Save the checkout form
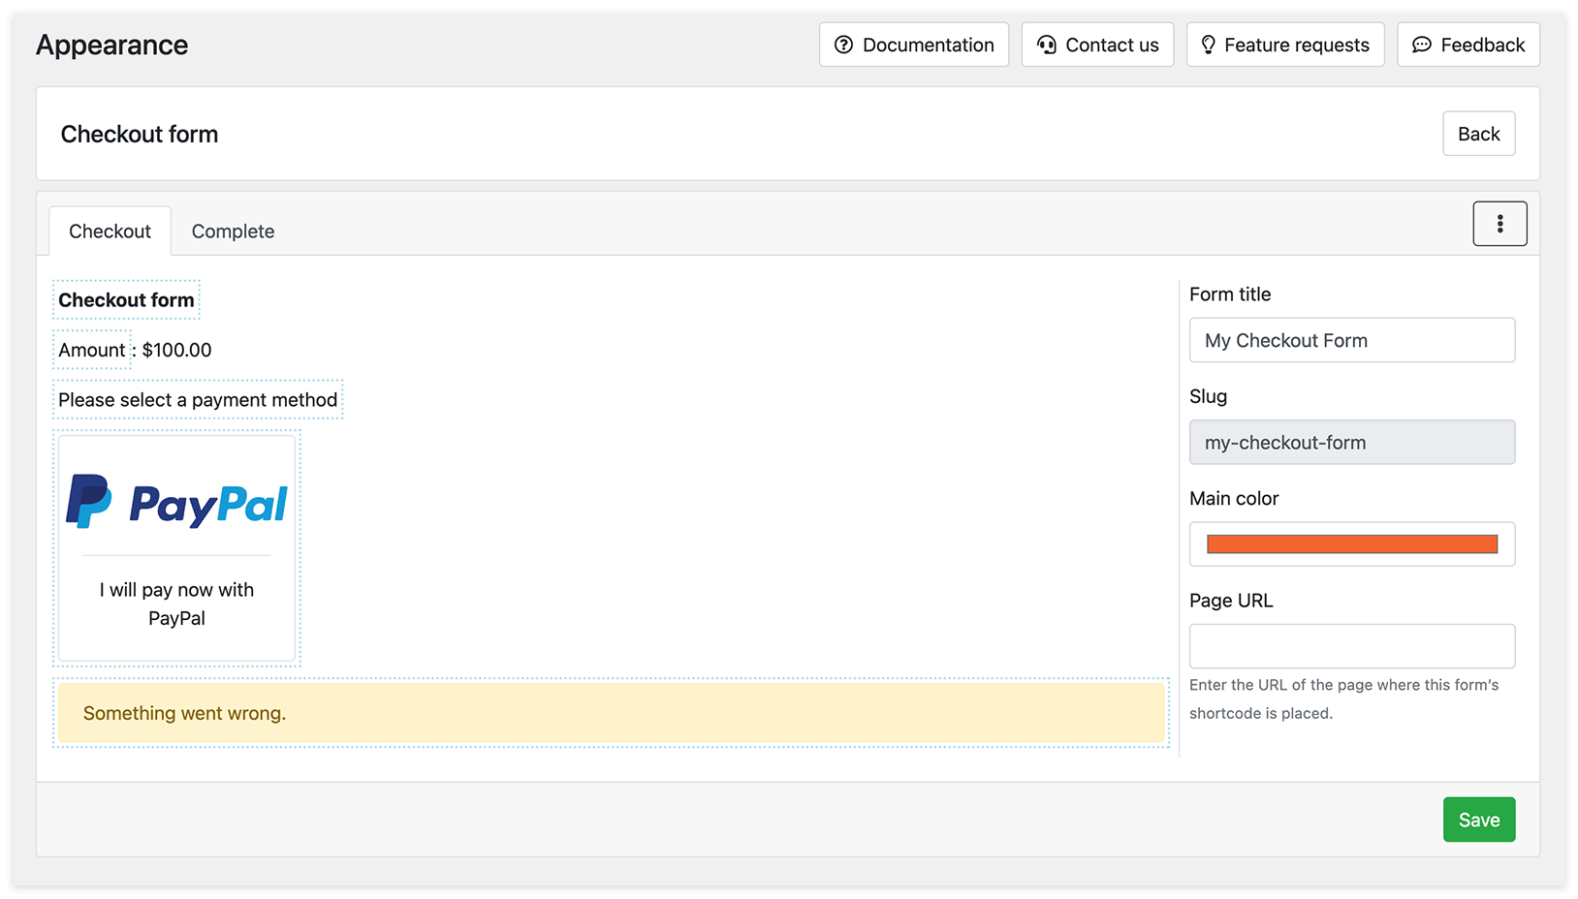The width and height of the screenshot is (1578, 899). pyautogui.click(x=1478, y=820)
